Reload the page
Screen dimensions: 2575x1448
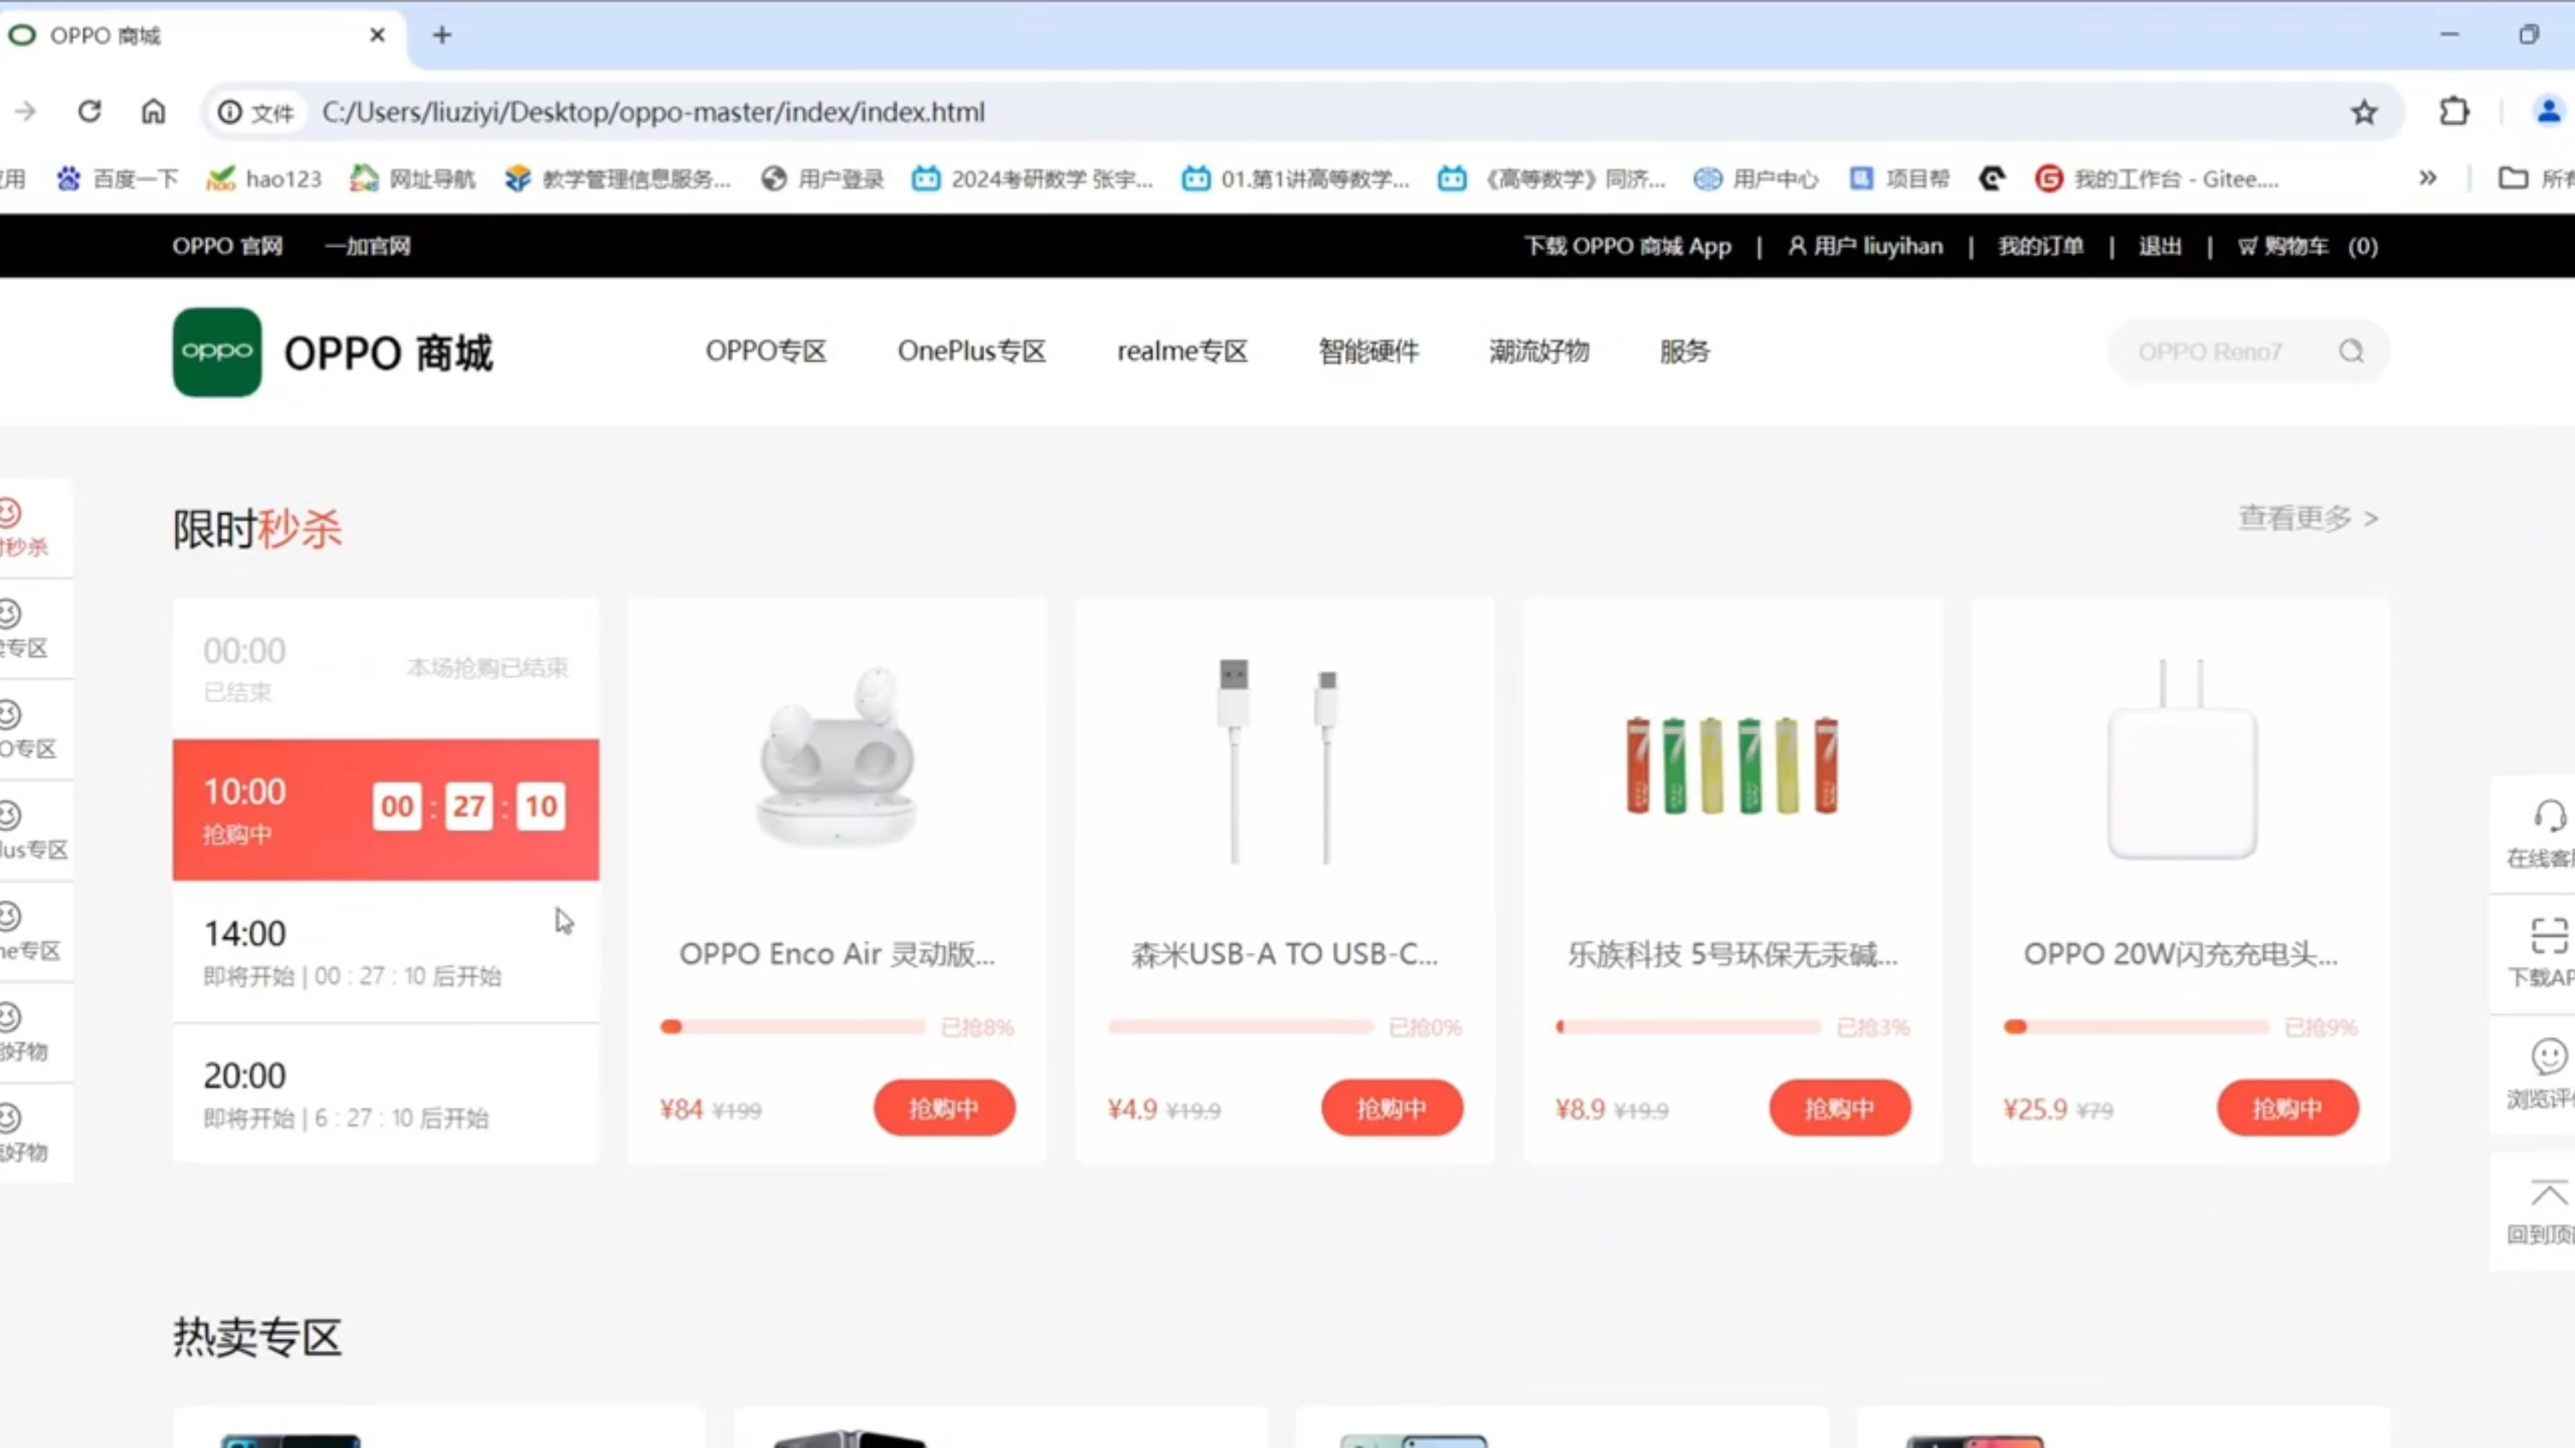[90, 111]
